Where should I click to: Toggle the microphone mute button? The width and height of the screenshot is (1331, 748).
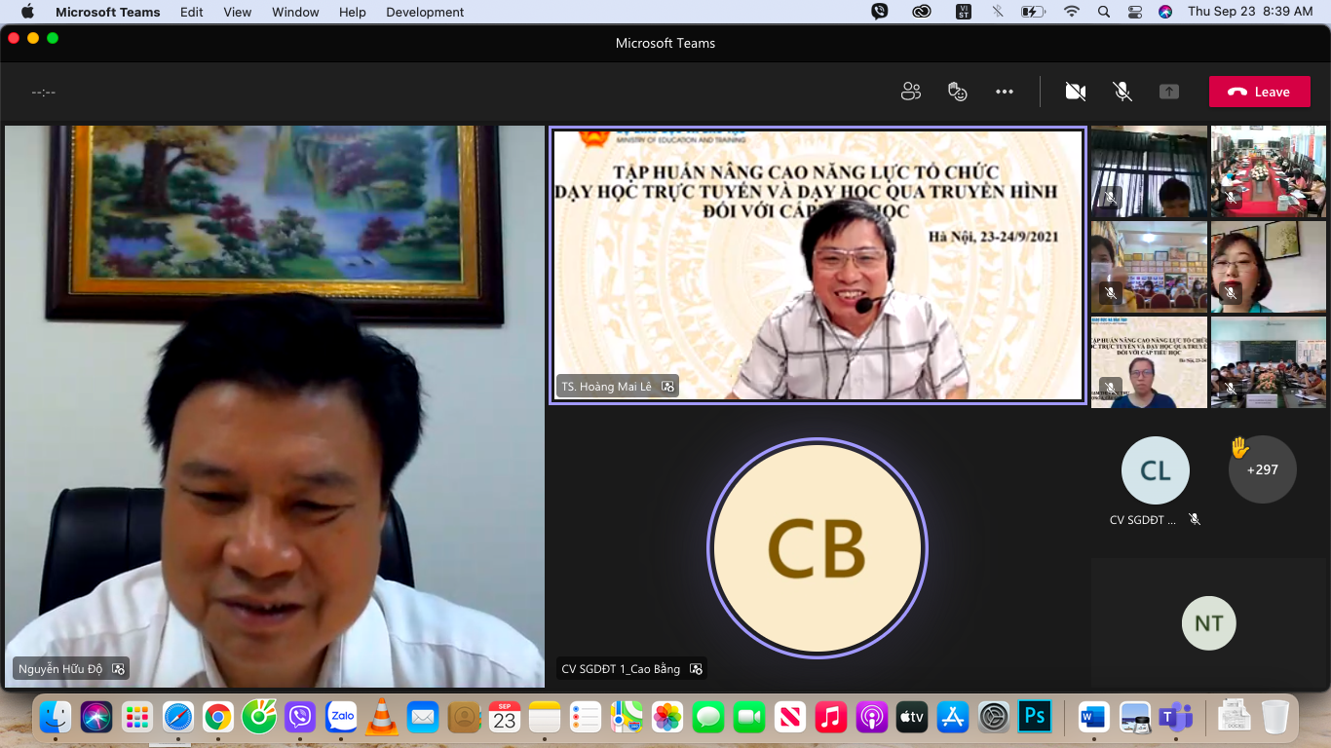1122,92
